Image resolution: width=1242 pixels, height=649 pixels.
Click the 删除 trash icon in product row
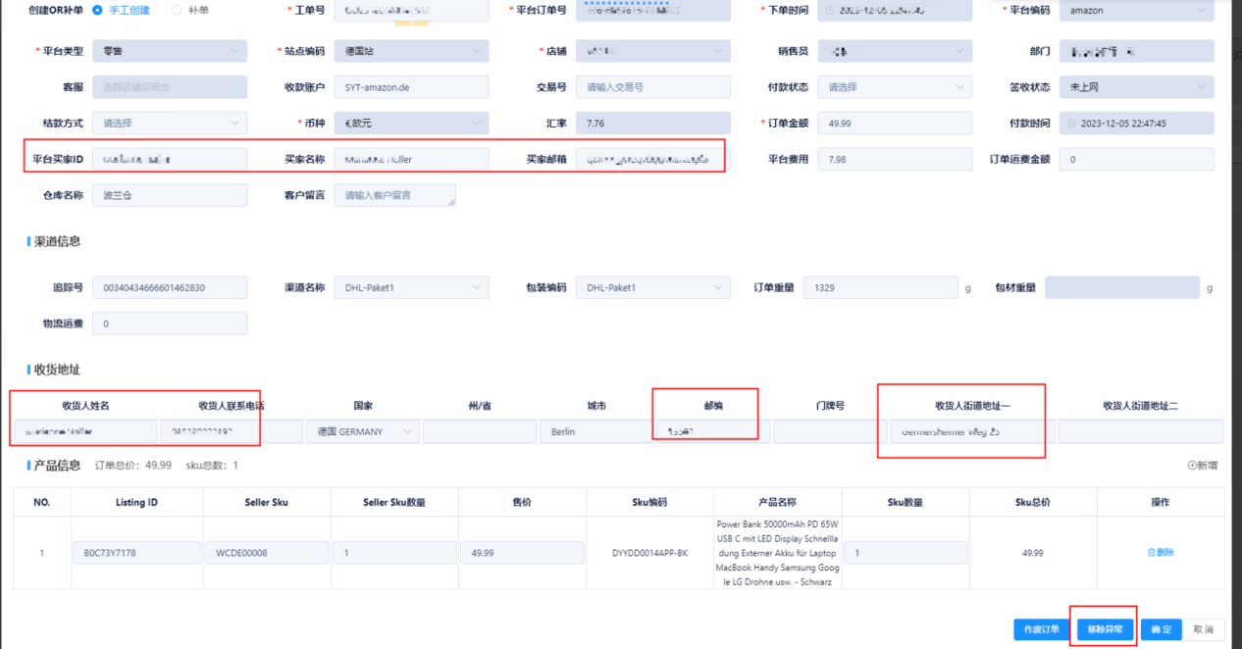1151,553
